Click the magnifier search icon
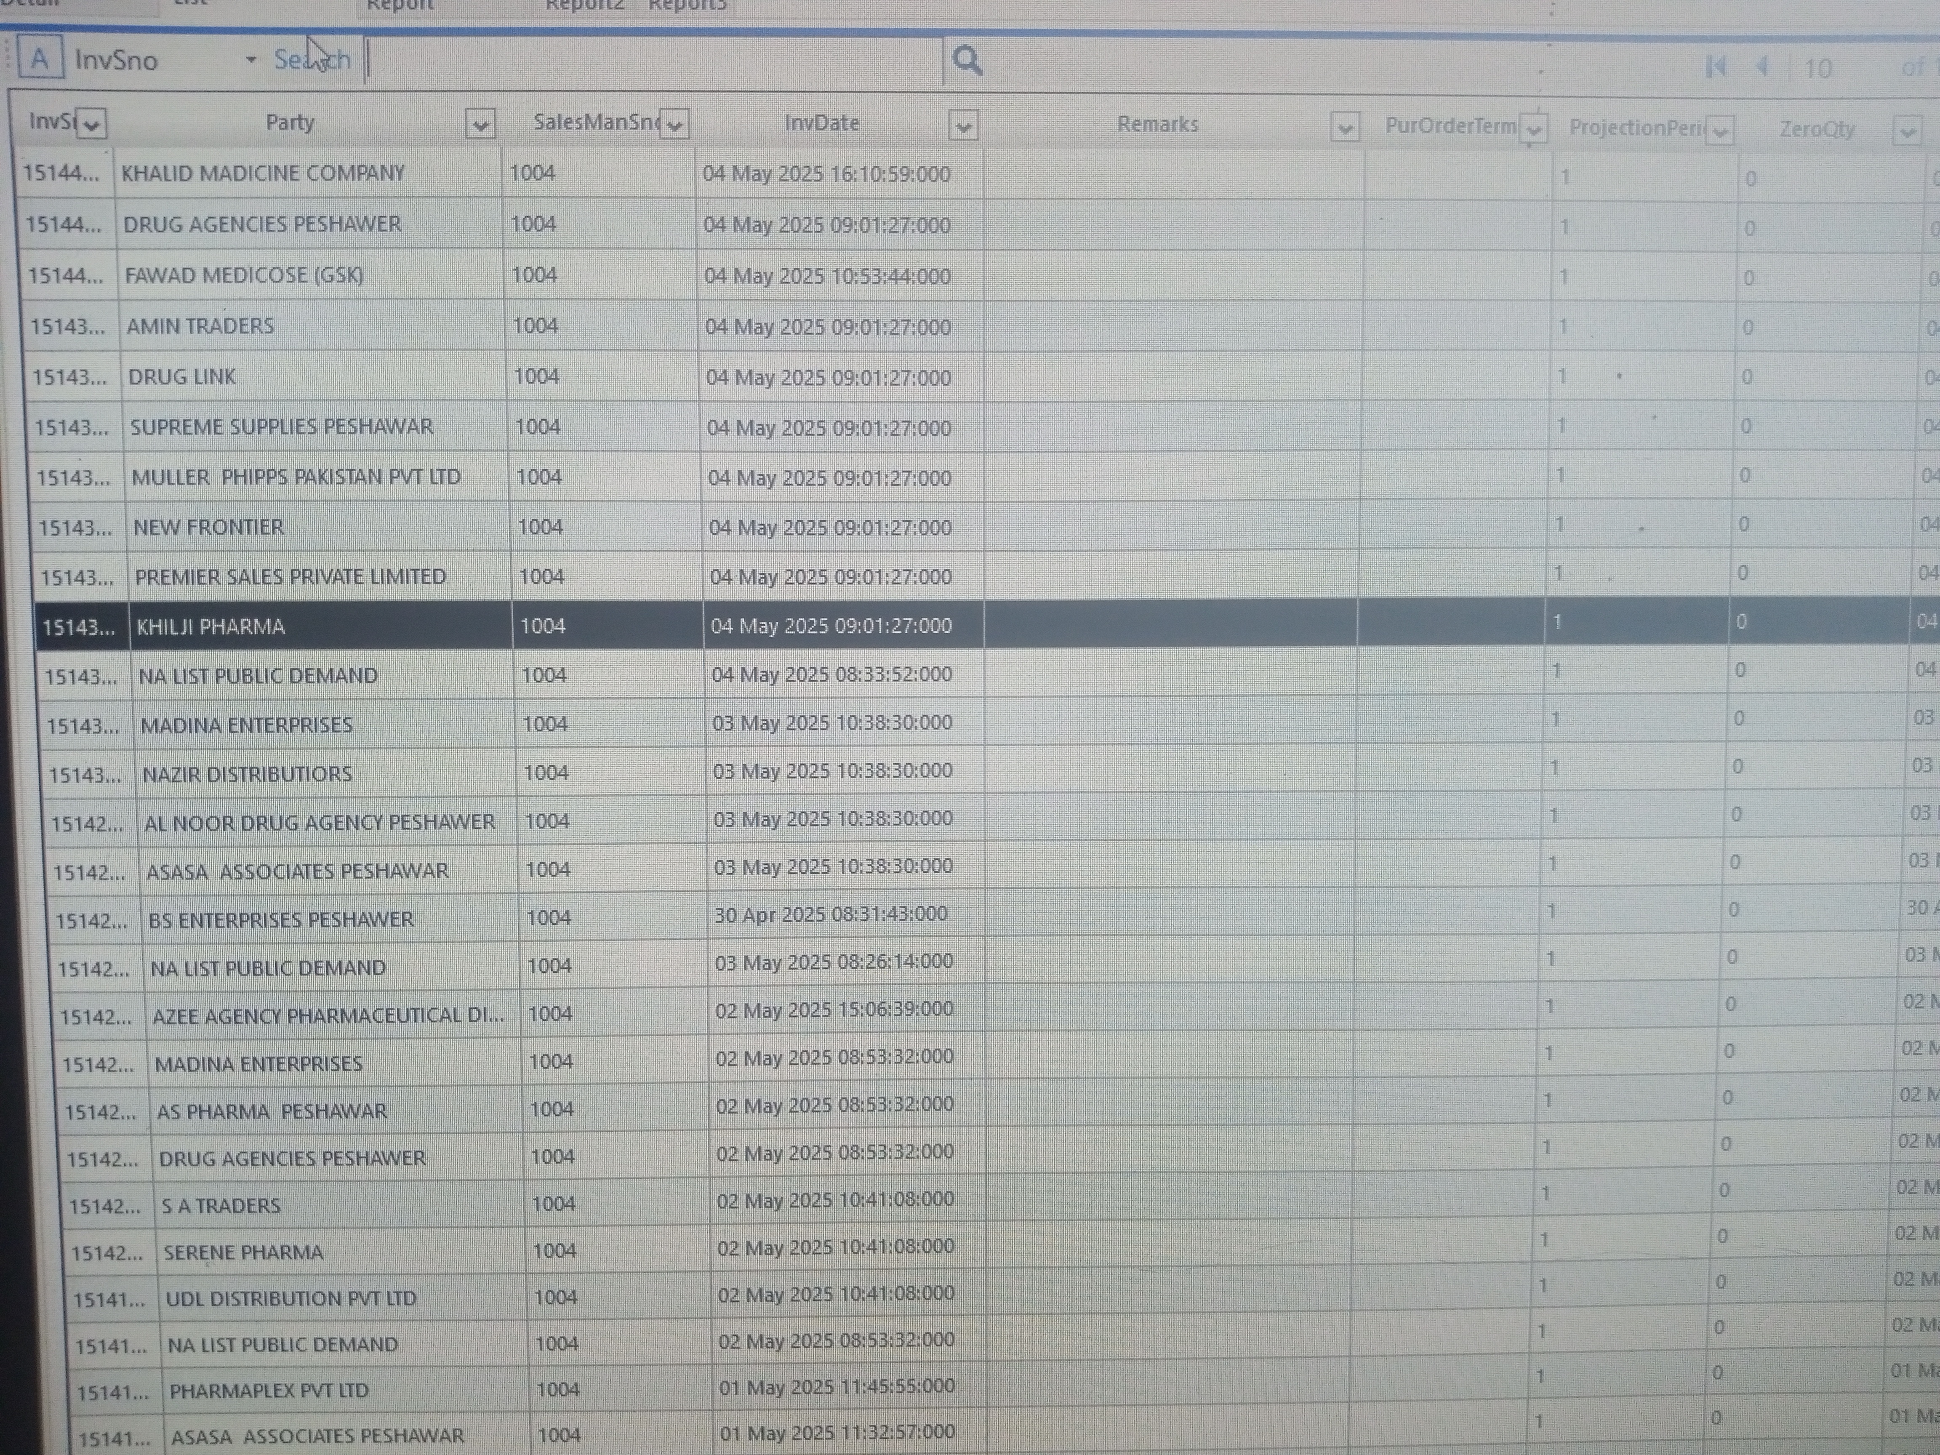The width and height of the screenshot is (1940, 1455). coord(967,61)
